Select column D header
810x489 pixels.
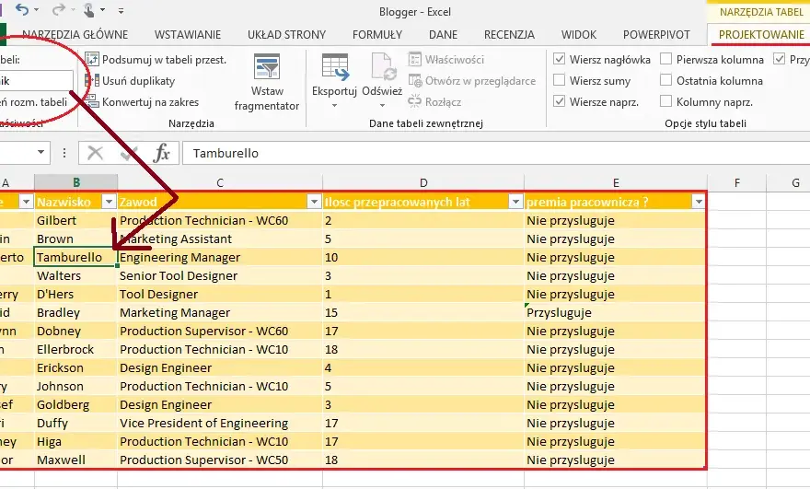[x=423, y=182]
